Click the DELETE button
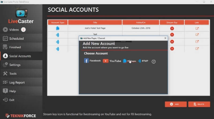This screenshot has width=214, height=119. click(199, 104)
